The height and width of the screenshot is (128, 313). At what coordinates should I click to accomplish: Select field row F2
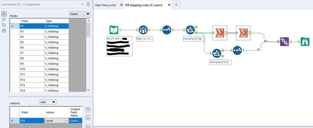39,26
